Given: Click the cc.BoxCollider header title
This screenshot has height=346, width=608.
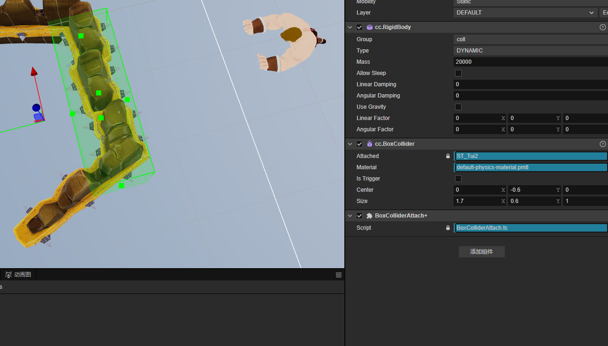Looking at the screenshot, I should coord(395,144).
